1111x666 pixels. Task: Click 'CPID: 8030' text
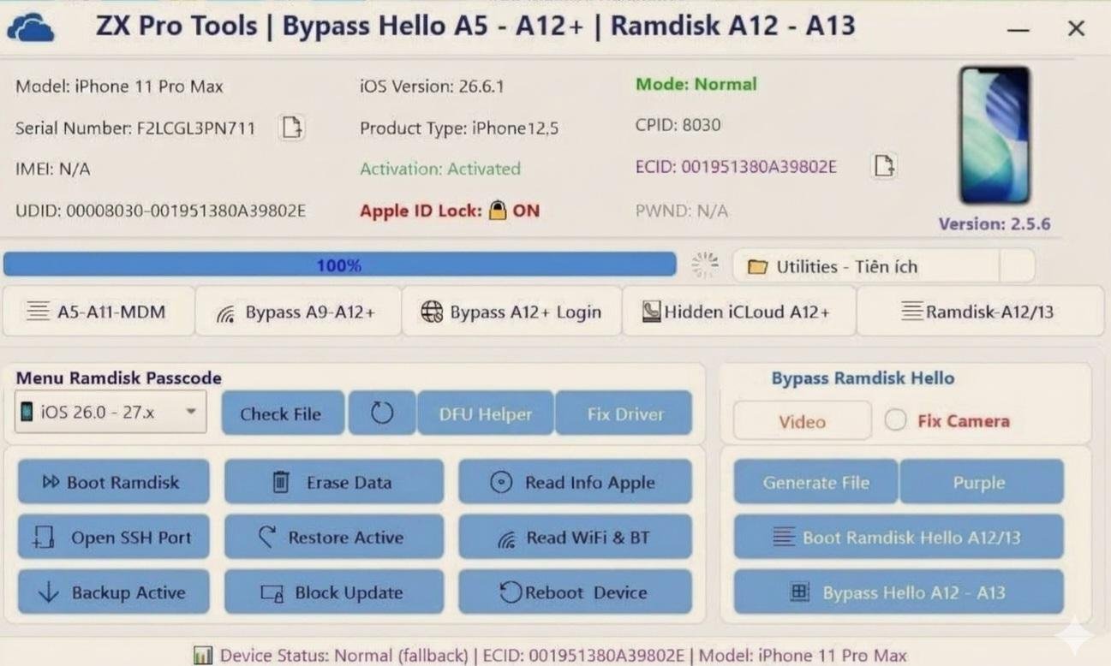tap(678, 125)
